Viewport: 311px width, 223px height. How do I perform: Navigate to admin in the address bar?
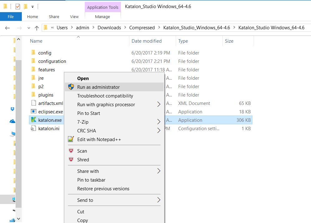(83, 27)
